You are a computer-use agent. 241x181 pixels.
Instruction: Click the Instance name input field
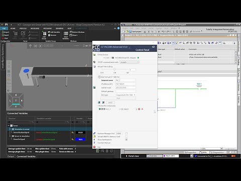126,80
